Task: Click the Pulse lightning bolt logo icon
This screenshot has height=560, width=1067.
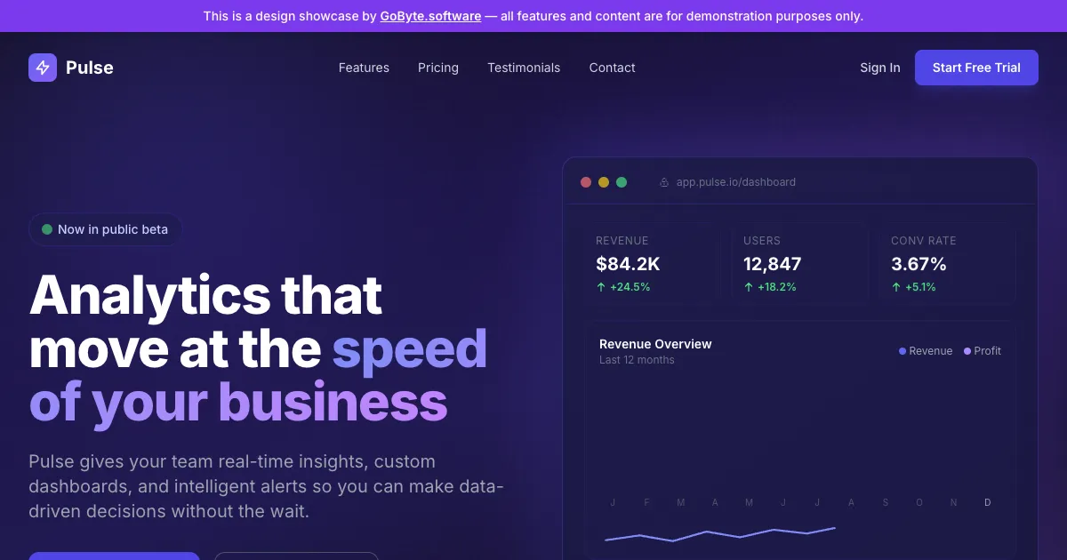Action: coord(42,68)
